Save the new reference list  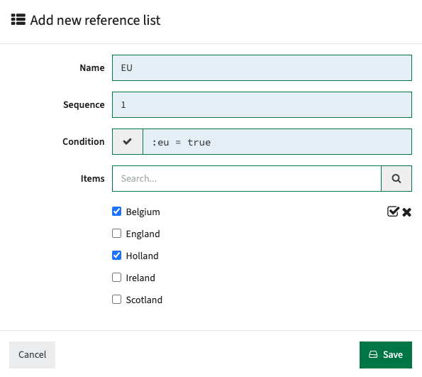pyautogui.click(x=386, y=354)
